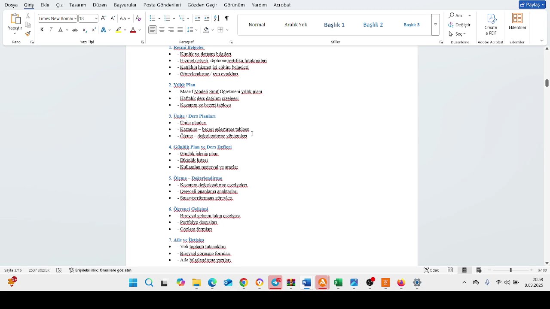The image size is (550, 309).
Task: Click the Paylaş share button
Action: pyautogui.click(x=532, y=5)
